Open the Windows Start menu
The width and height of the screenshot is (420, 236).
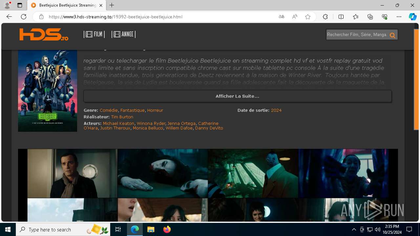(x=8, y=229)
